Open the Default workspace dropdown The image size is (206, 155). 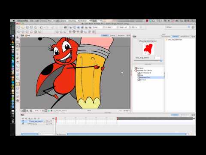pos(178,27)
